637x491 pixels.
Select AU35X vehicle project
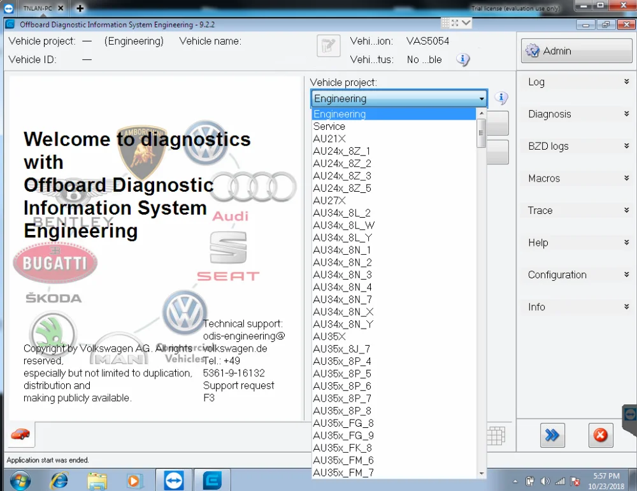coord(394,337)
